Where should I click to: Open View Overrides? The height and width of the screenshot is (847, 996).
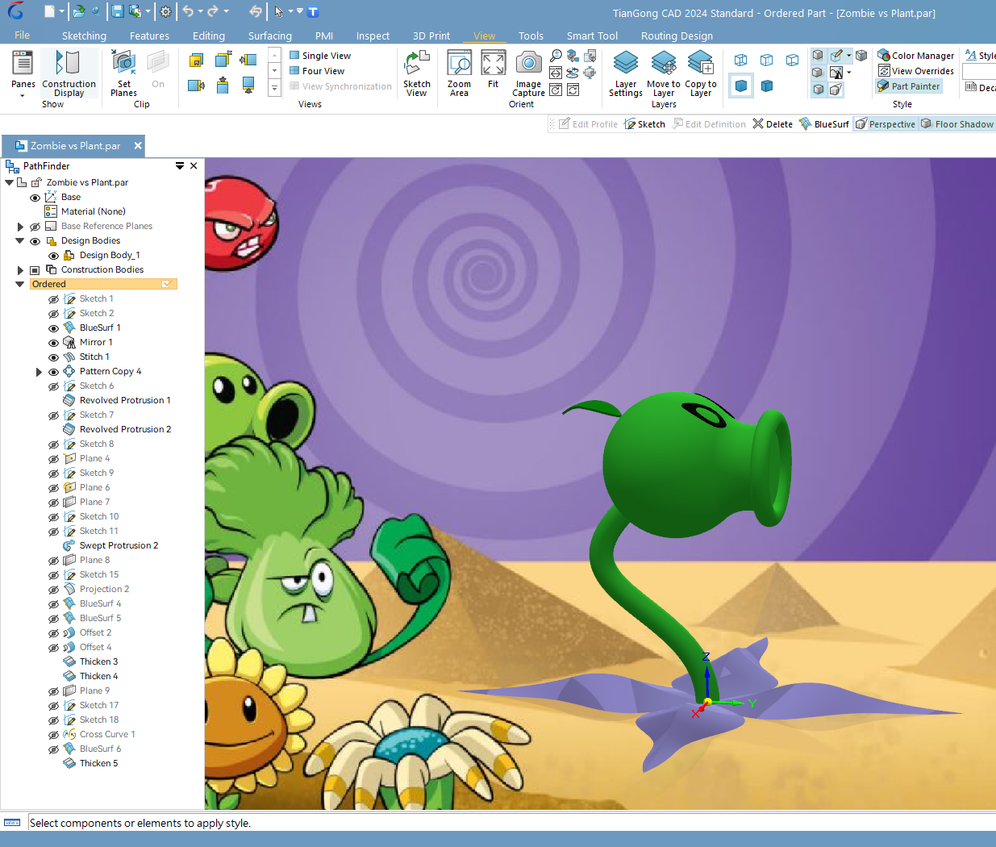pyautogui.click(x=915, y=71)
